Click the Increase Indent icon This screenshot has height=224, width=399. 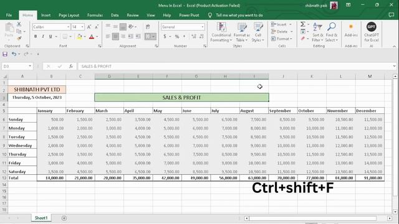tap(138, 37)
